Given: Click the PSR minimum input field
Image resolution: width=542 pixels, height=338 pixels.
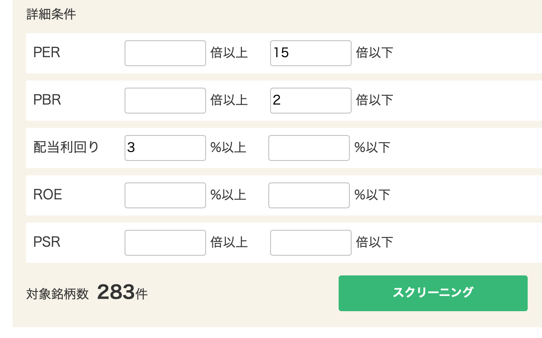Looking at the screenshot, I should pos(165,243).
